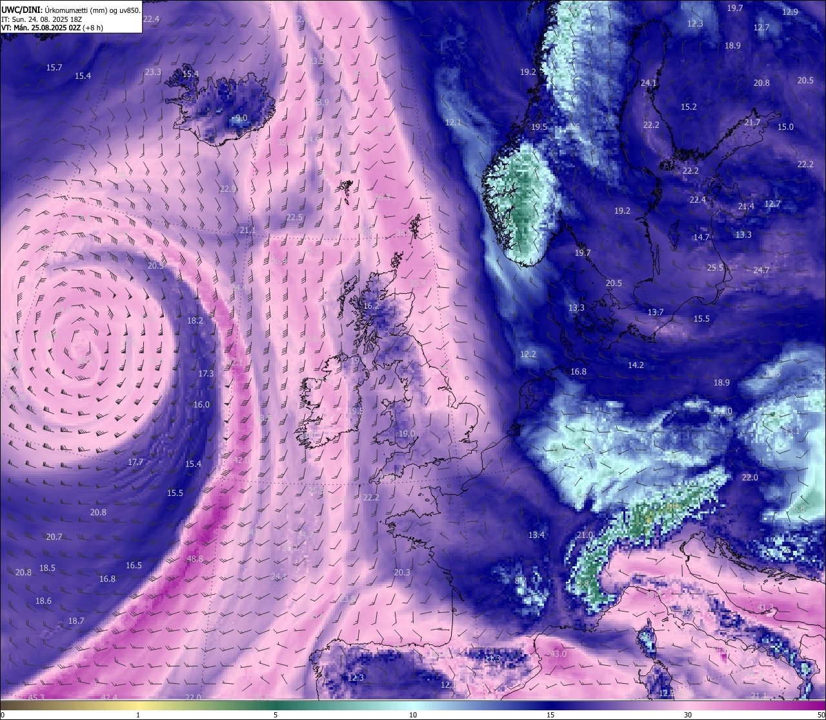The height and width of the screenshot is (720, 826).
Task: Click the value '18.7' in the map's lower left
Action: pos(76,621)
